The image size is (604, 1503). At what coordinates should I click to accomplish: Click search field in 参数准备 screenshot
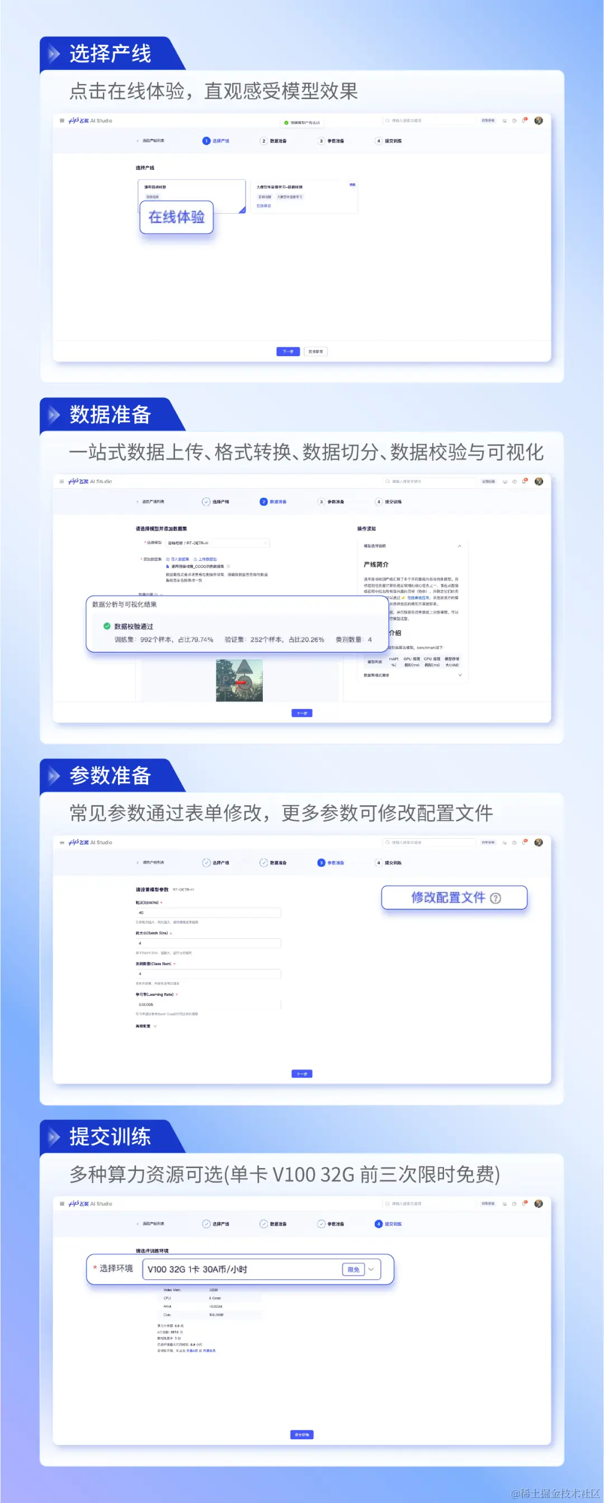click(429, 843)
